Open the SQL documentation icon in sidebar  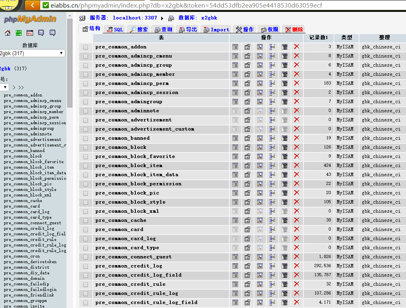[52, 33]
